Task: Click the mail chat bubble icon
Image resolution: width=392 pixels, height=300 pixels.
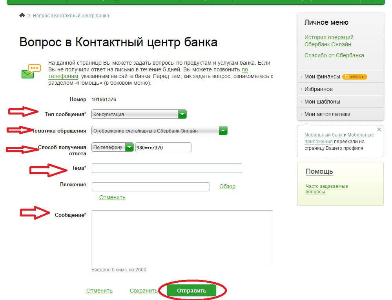Action: [31, 71]
